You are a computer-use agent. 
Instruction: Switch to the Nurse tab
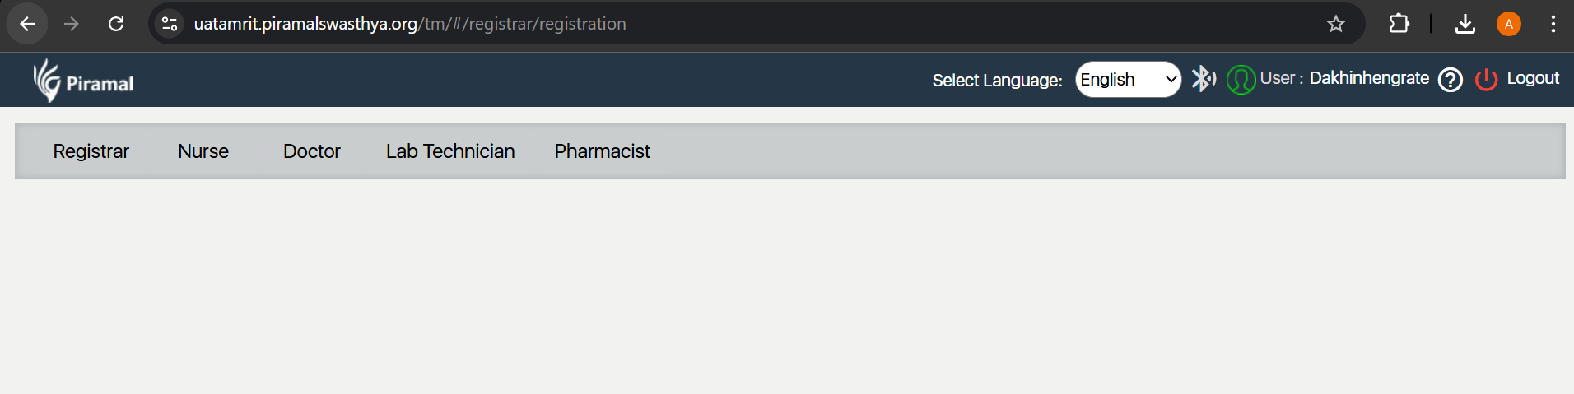(x=203, y=151)
